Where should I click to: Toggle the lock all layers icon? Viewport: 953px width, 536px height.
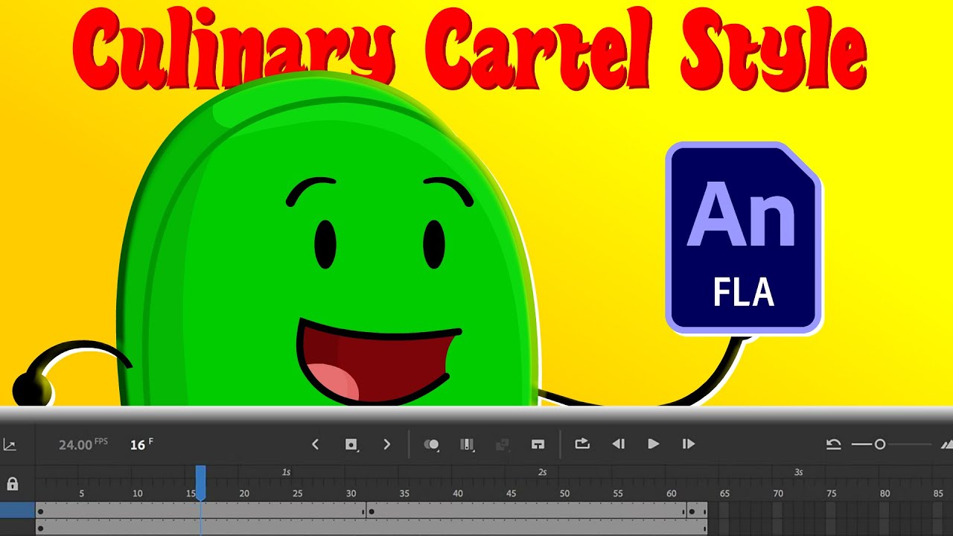tap(12, 484)
